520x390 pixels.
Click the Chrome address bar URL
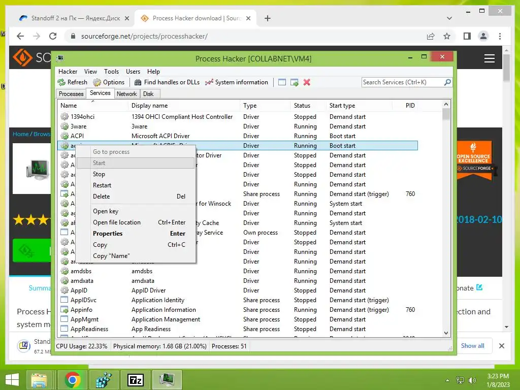point(144,36)
